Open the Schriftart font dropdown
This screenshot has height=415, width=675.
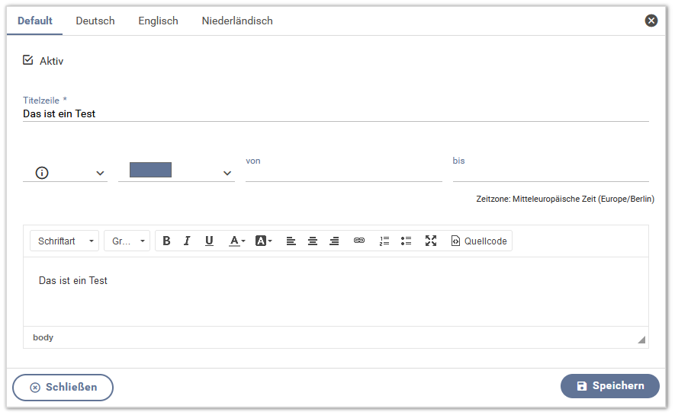click(x=65, y=241)
